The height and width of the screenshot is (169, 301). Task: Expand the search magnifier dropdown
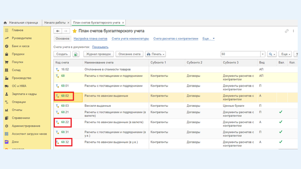tap(272, 54)
